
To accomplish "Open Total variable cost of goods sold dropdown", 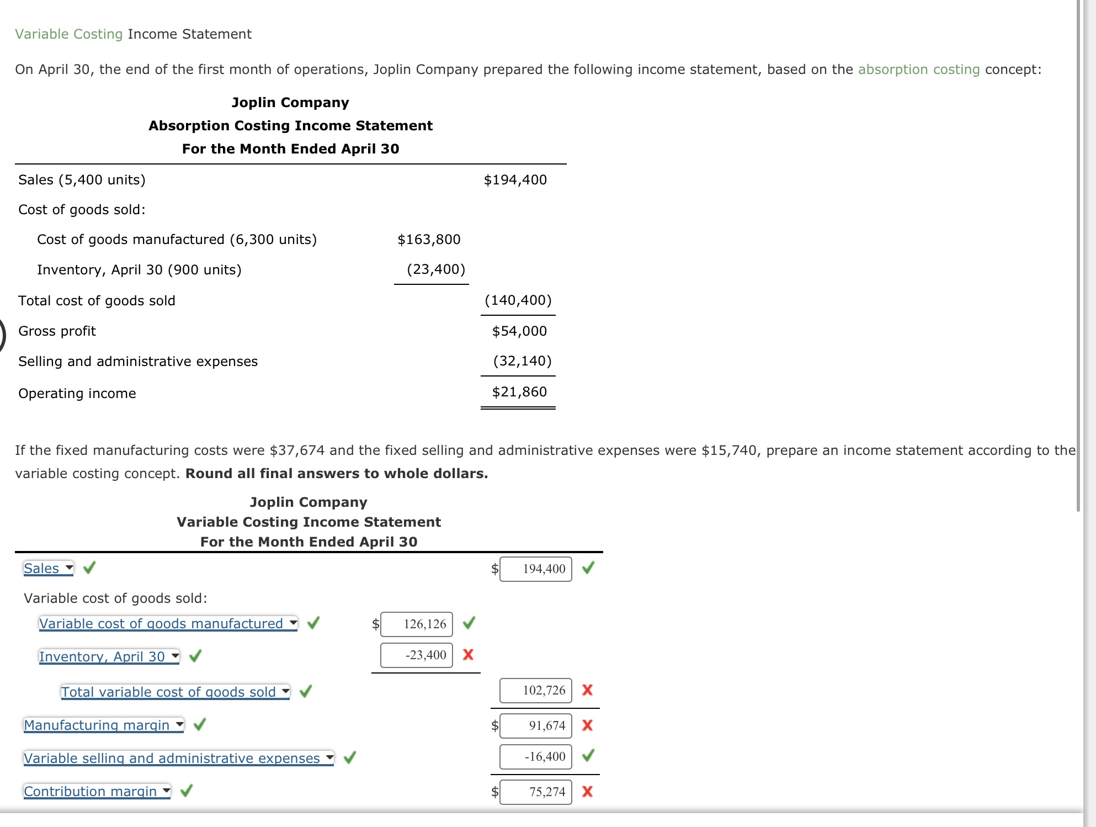I will (175, 692).
